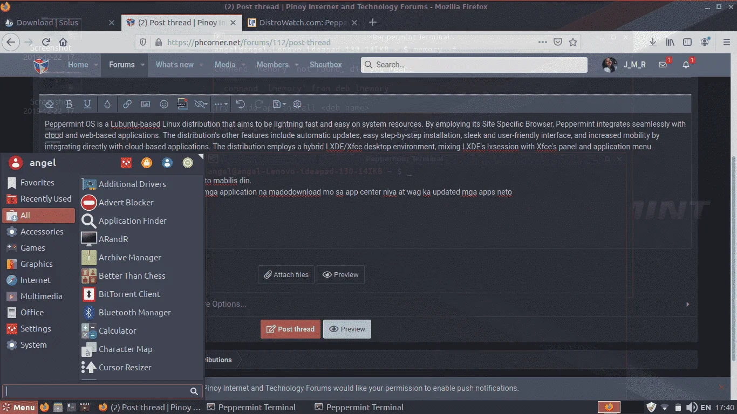Open Internet category

[x=39, y=280]
